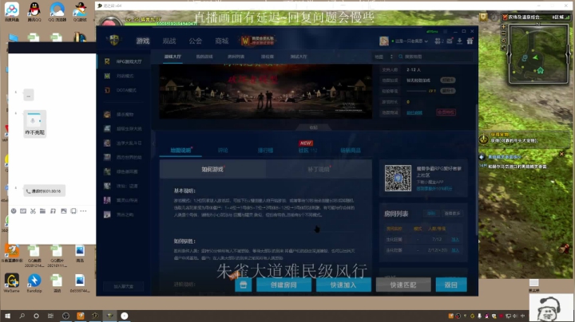
Task: Open the 公会 top navigation tab
Action: click(196, 41)
